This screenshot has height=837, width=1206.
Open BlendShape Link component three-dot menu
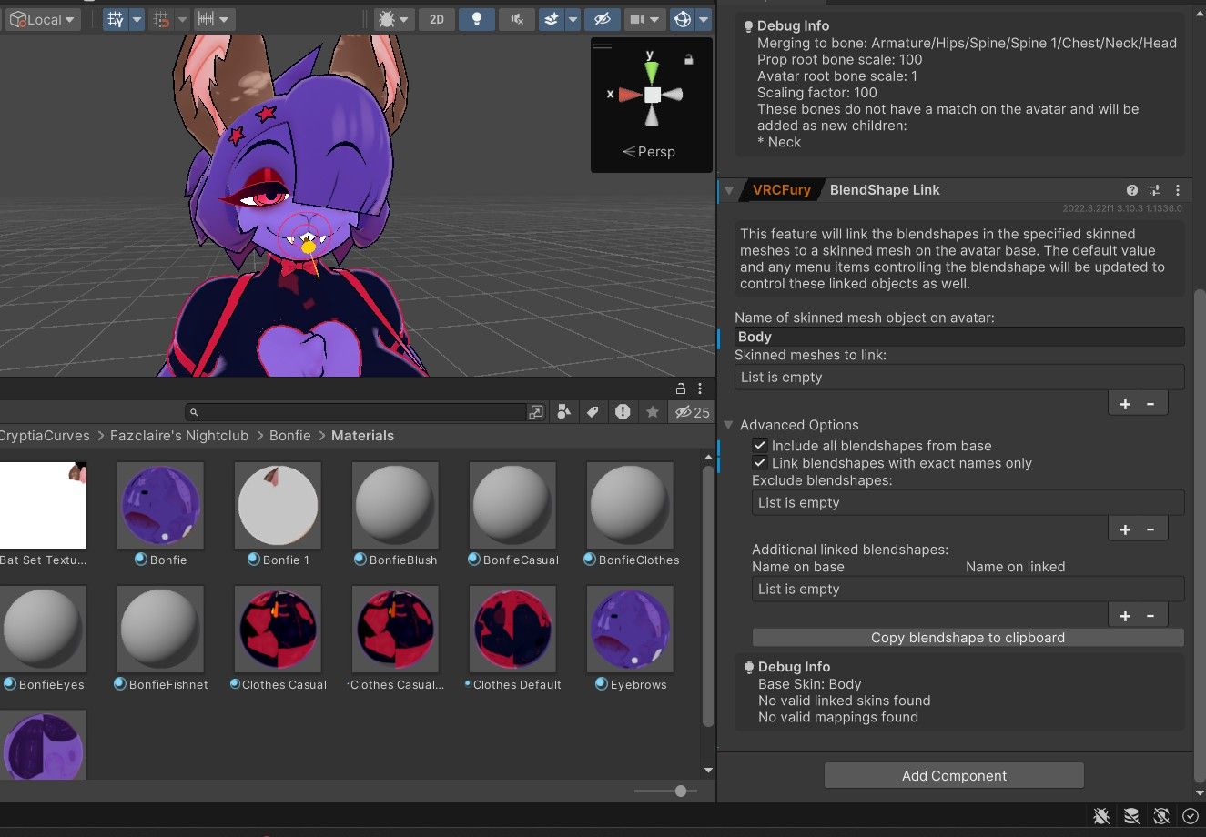pos(1178,190)
